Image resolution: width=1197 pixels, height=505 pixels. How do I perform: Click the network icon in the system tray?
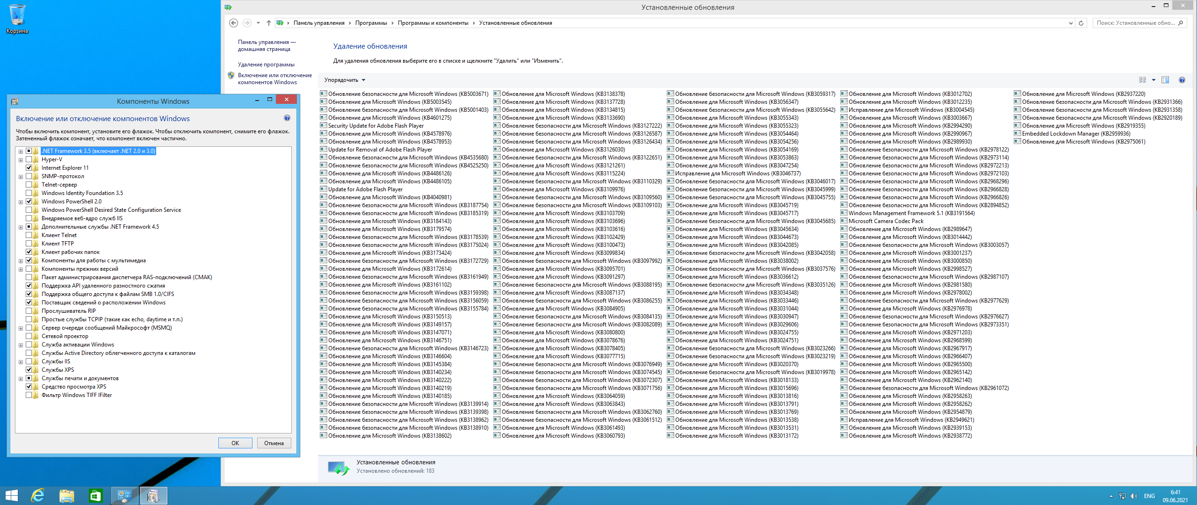[x=1123, y=496]
